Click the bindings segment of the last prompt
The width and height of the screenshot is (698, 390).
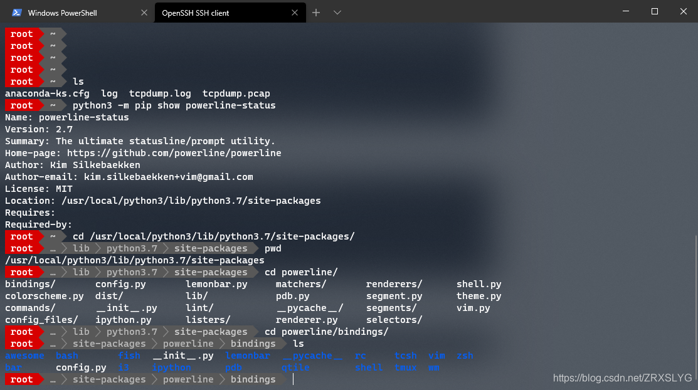click(x=253, y=379)
